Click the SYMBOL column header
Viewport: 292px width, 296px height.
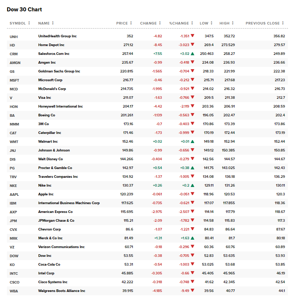click(x=18, y=23)
